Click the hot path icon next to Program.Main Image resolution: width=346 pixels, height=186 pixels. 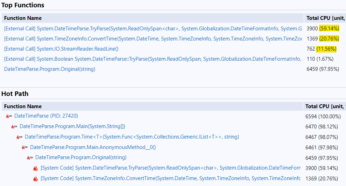14,127
